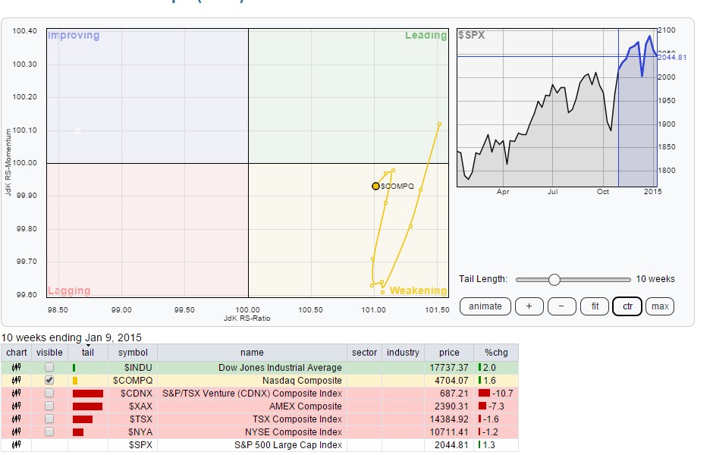Click %chg value -10.7
This screenshot has height=455, width=713.
[x=502, y=393]
